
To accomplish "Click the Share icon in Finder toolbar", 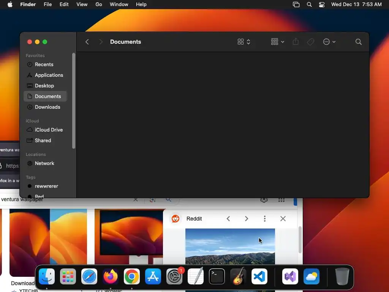I will [x=296, y=42].
